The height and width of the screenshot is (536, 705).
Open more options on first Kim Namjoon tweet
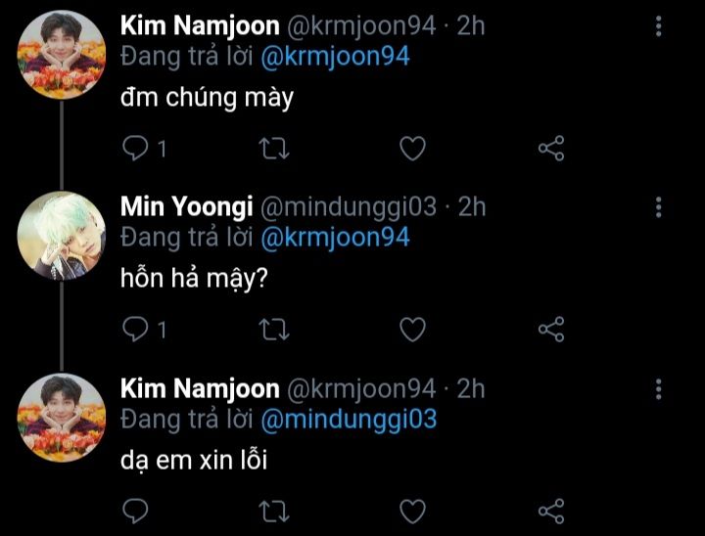pos(659,26)
